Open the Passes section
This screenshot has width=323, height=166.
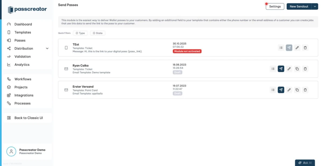point(20,40)
